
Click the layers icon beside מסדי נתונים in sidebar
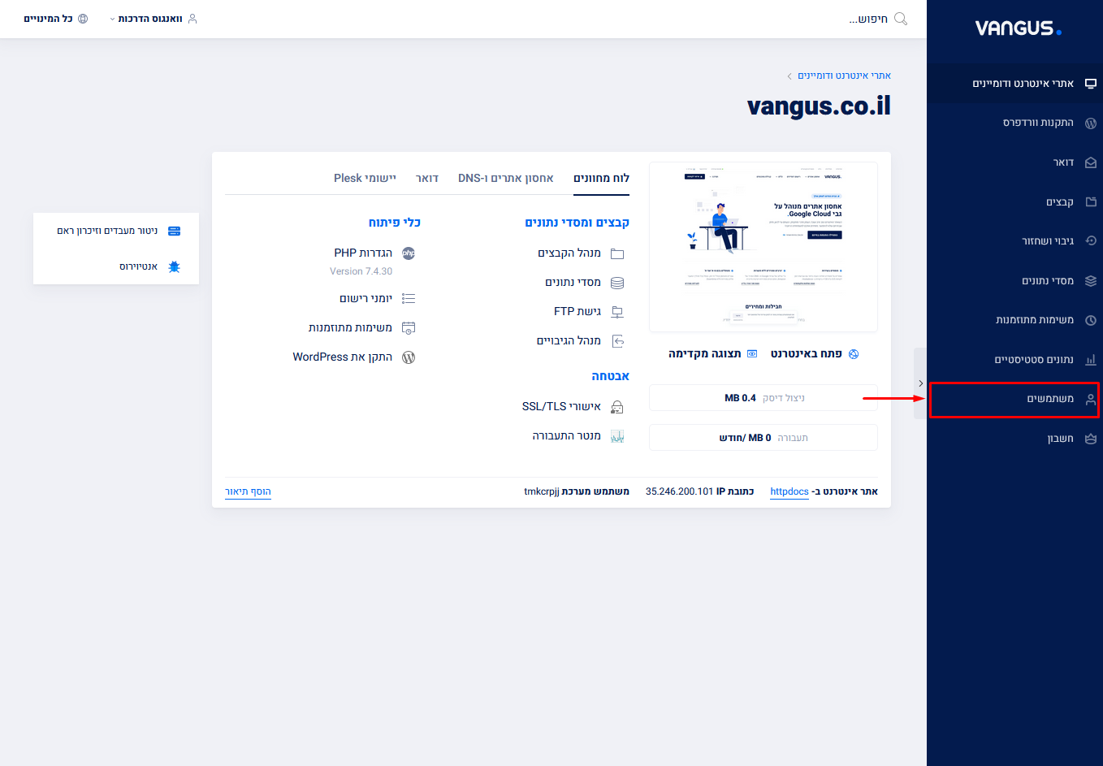point(1091,281)
